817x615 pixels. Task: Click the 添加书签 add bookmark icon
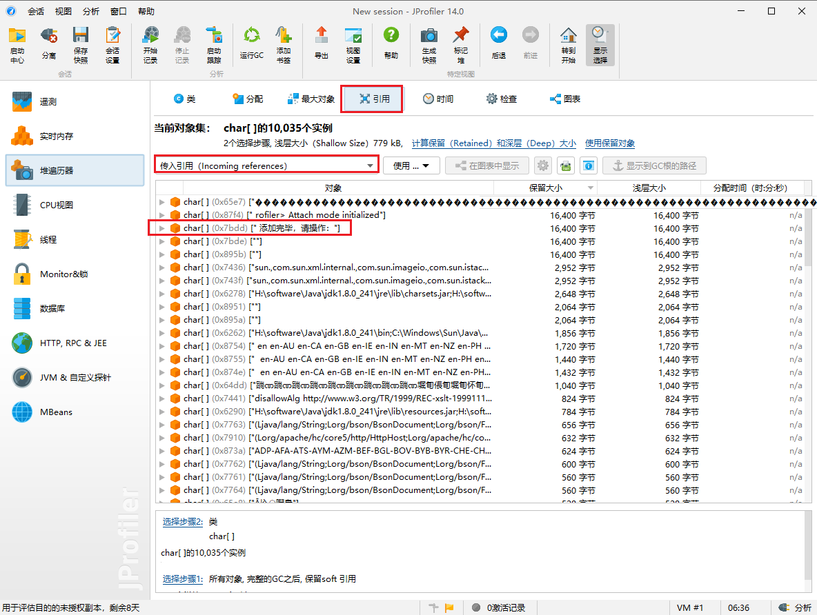284,45
